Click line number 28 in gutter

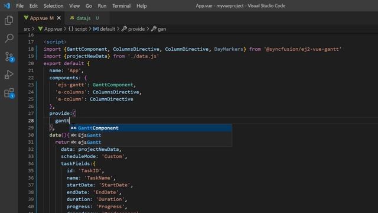[x=31, y=121]
